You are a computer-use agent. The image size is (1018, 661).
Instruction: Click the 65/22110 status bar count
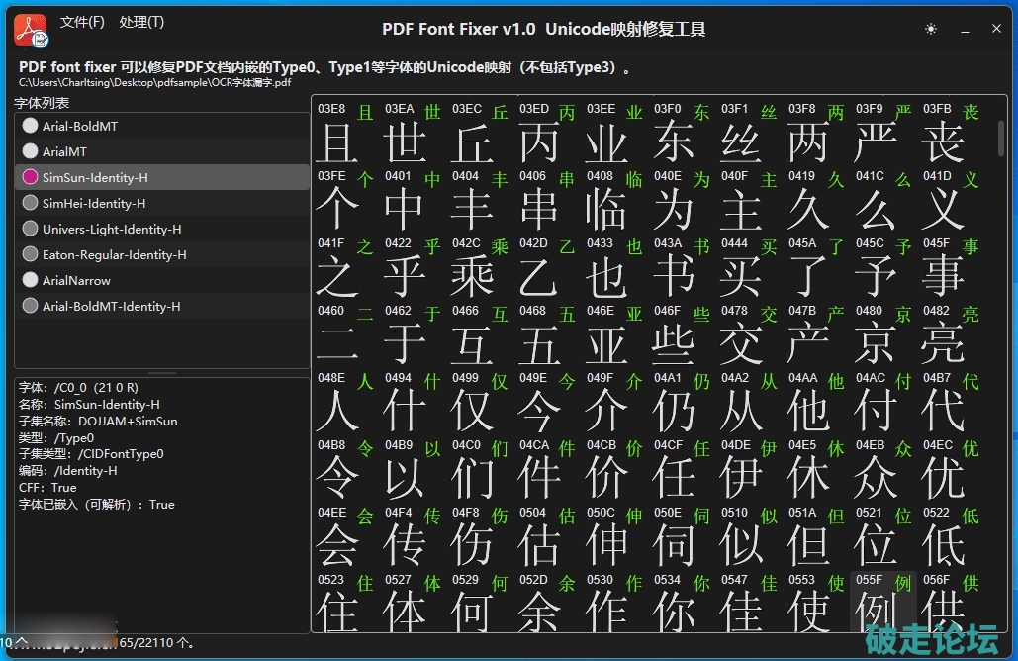156,643
